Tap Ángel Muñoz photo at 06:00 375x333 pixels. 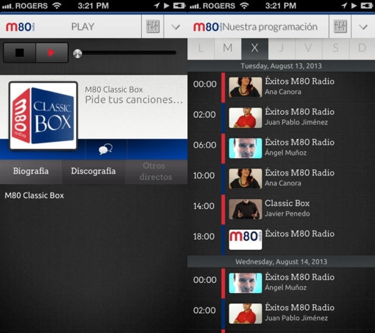pyautogui.click(x=245, y=148)
